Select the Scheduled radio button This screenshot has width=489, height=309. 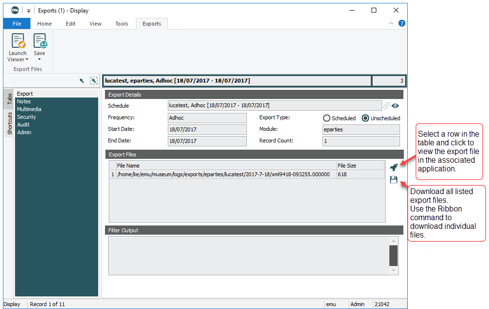coord(327,118)
